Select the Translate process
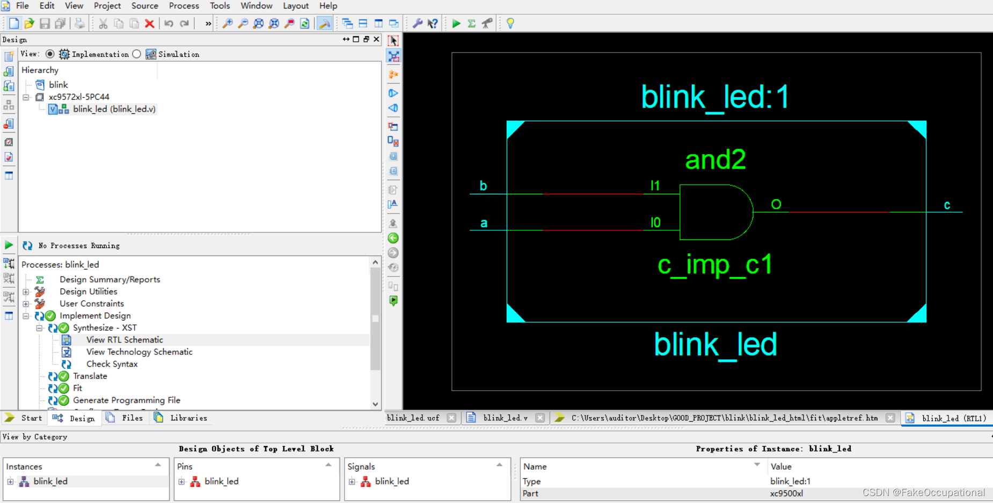The width and height of the screenshot is (993, 503). (x=90, y=376)
